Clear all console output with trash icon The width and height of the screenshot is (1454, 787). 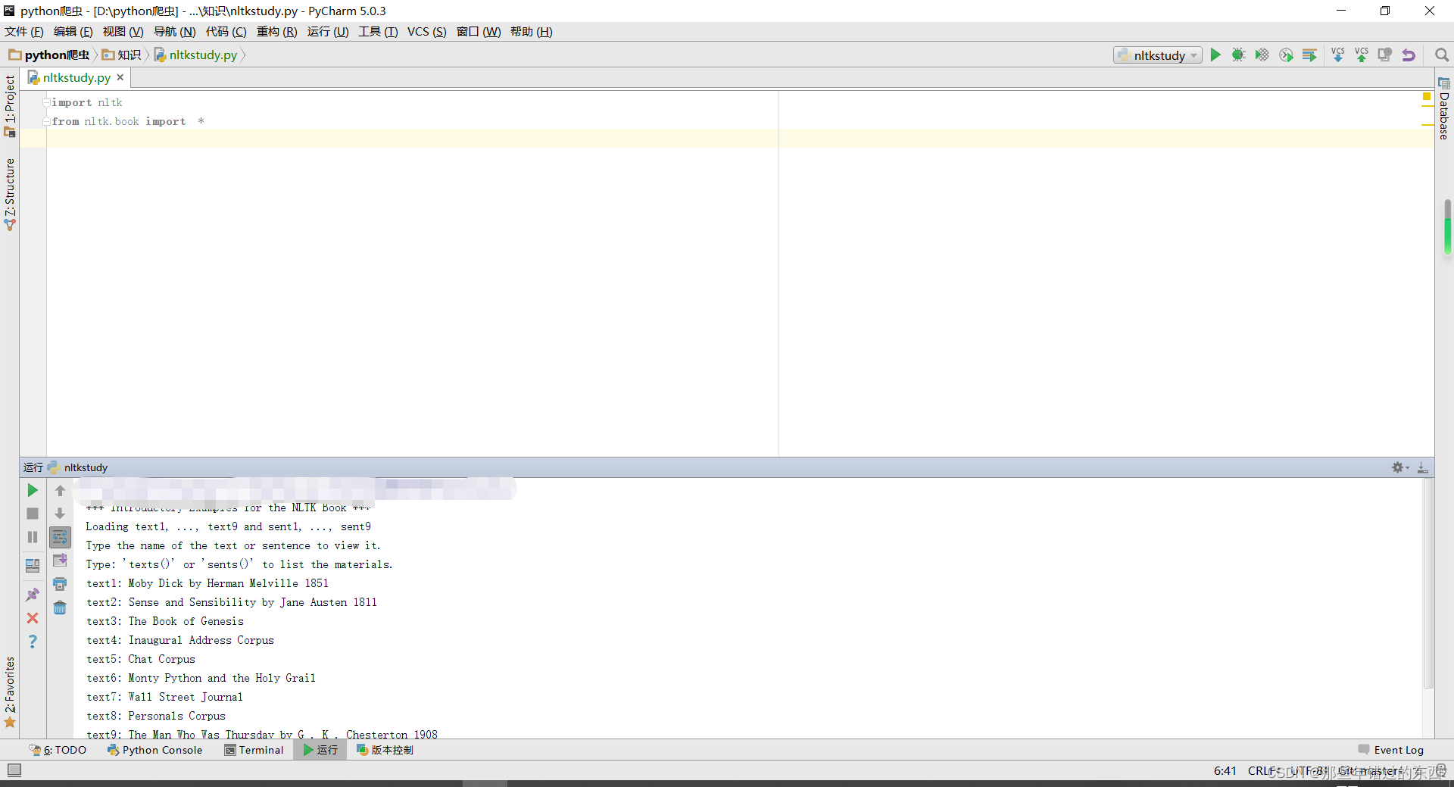point(61,607)
